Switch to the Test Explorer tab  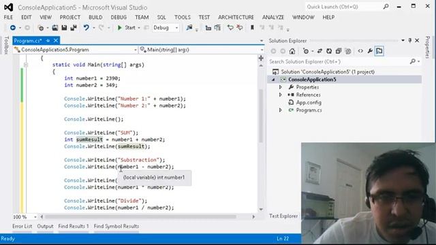point(283,216)
